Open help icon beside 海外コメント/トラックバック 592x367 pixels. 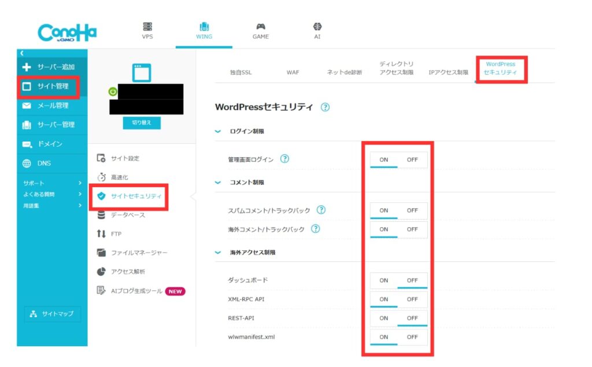coord(315,229)
